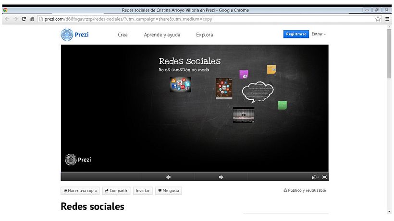Click the Insertar button
This screenshot has height=221, width=394.
click(x=143, y=191)
